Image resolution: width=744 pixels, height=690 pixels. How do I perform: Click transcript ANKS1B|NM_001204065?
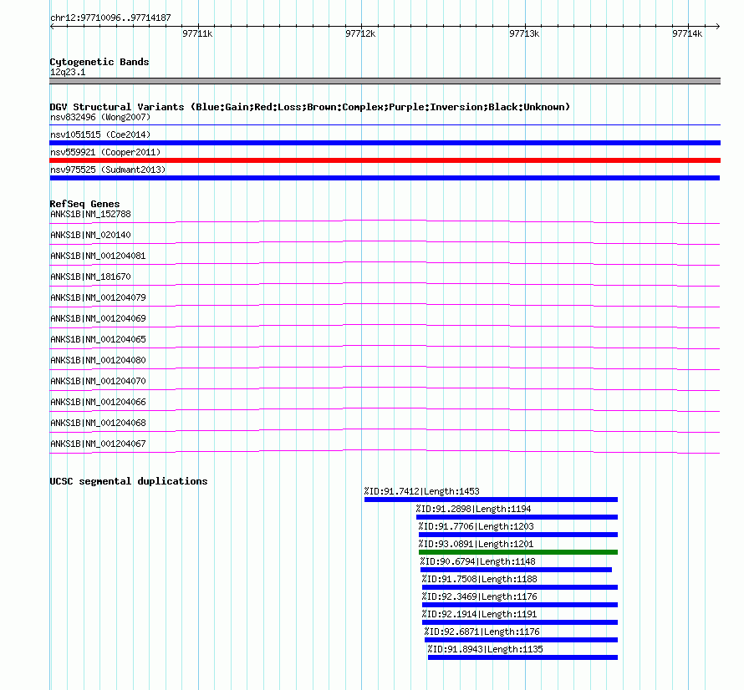[98, 339]
